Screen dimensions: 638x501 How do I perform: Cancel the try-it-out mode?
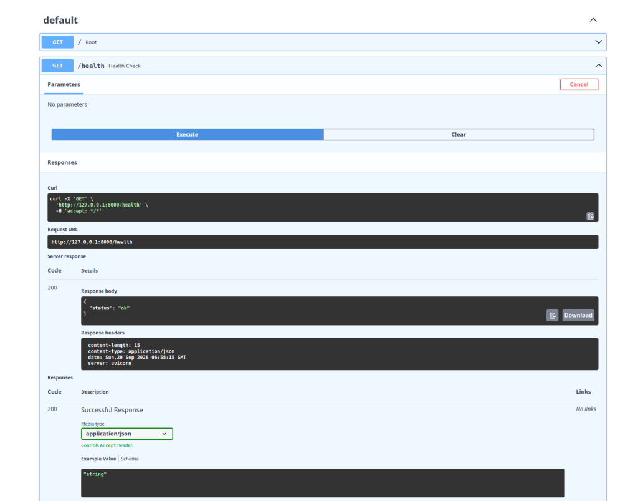pos(579,84)
